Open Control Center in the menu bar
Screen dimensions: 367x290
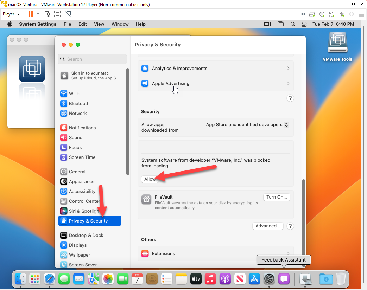304,24
